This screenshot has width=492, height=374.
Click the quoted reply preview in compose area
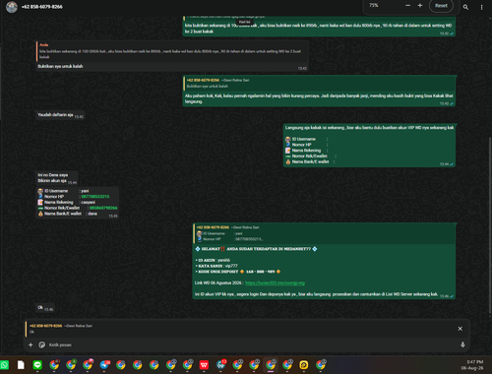pyautogui.click(x=239, y=329)
